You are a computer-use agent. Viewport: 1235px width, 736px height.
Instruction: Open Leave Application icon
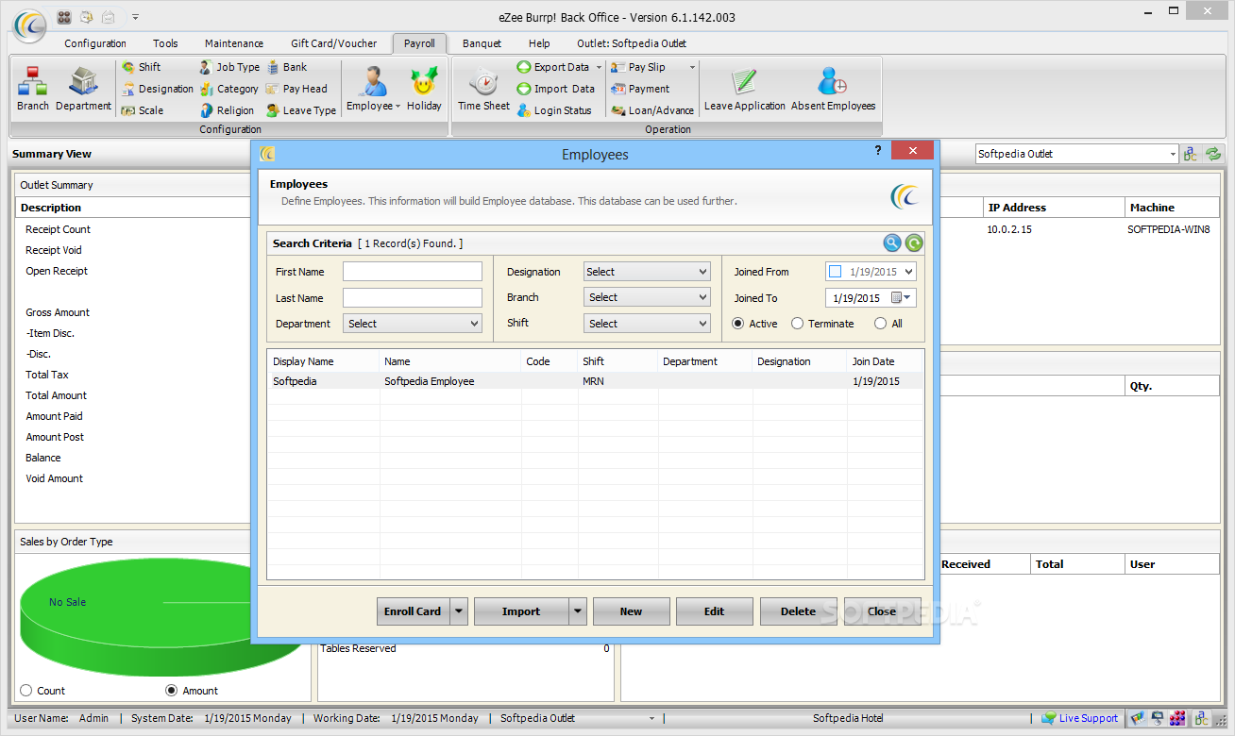click(745, 89)
